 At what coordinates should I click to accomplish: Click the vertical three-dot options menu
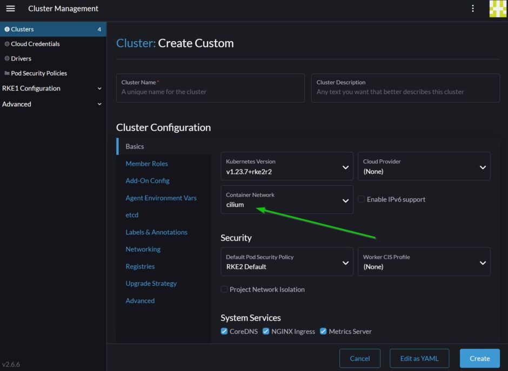click(473, 9)
